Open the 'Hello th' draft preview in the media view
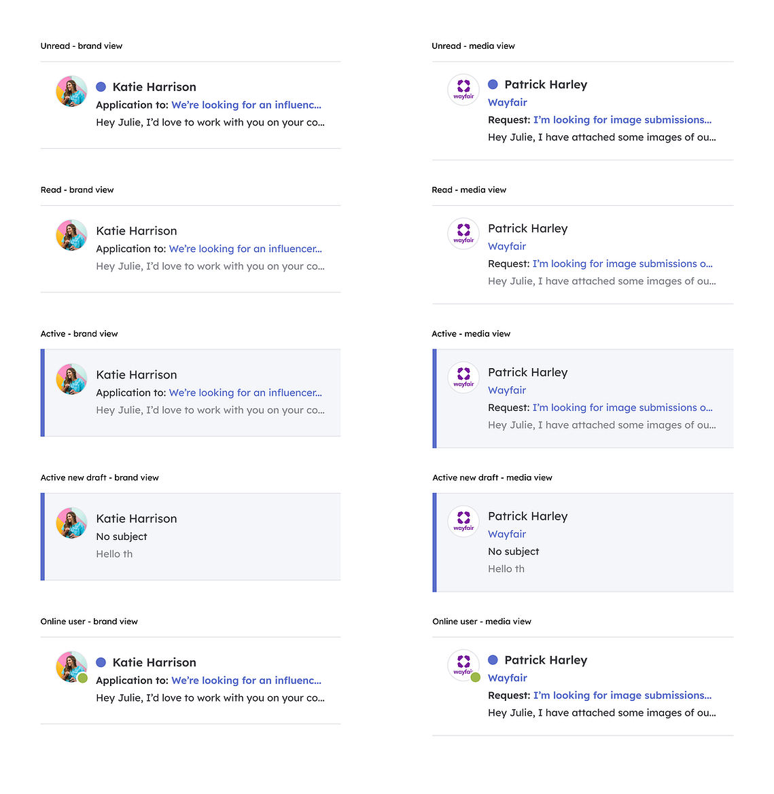Screen dimensions: 774x794 point(506,569)
